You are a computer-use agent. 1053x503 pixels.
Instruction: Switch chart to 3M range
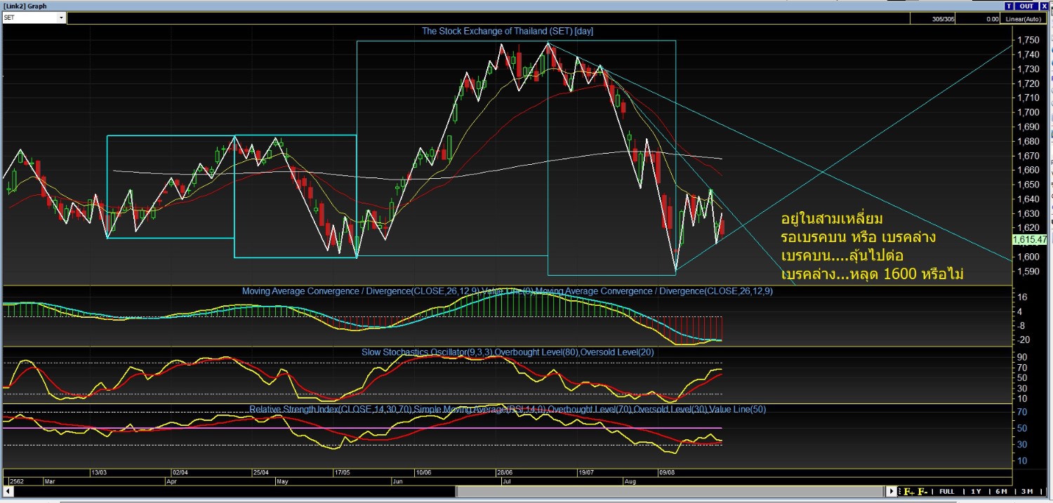(1027, 492)
